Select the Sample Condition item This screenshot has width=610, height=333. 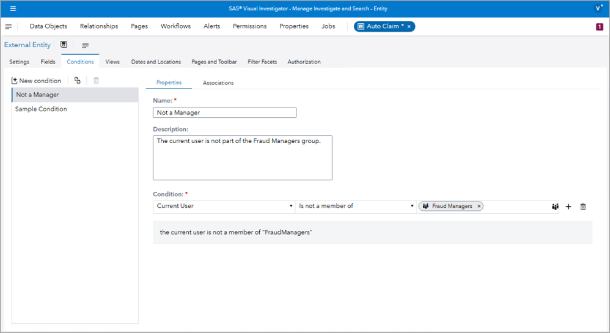[x=75, y=109]
